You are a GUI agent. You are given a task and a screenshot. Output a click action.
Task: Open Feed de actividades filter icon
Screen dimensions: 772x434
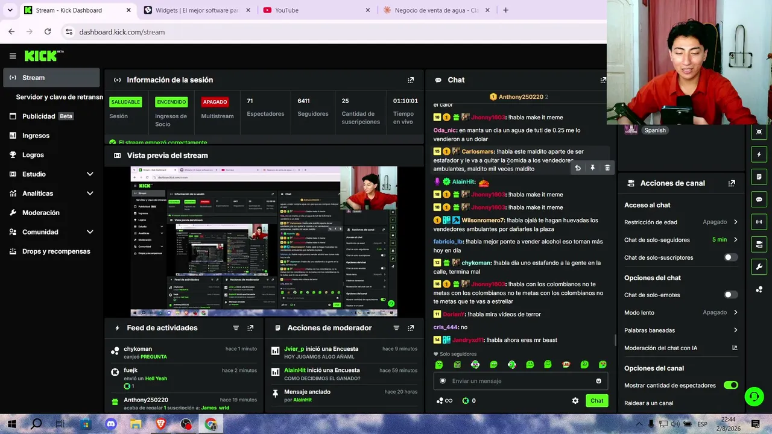(x=236, y=328)
